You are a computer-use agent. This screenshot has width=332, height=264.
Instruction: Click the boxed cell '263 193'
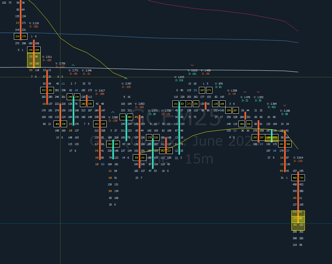[100, 124]
